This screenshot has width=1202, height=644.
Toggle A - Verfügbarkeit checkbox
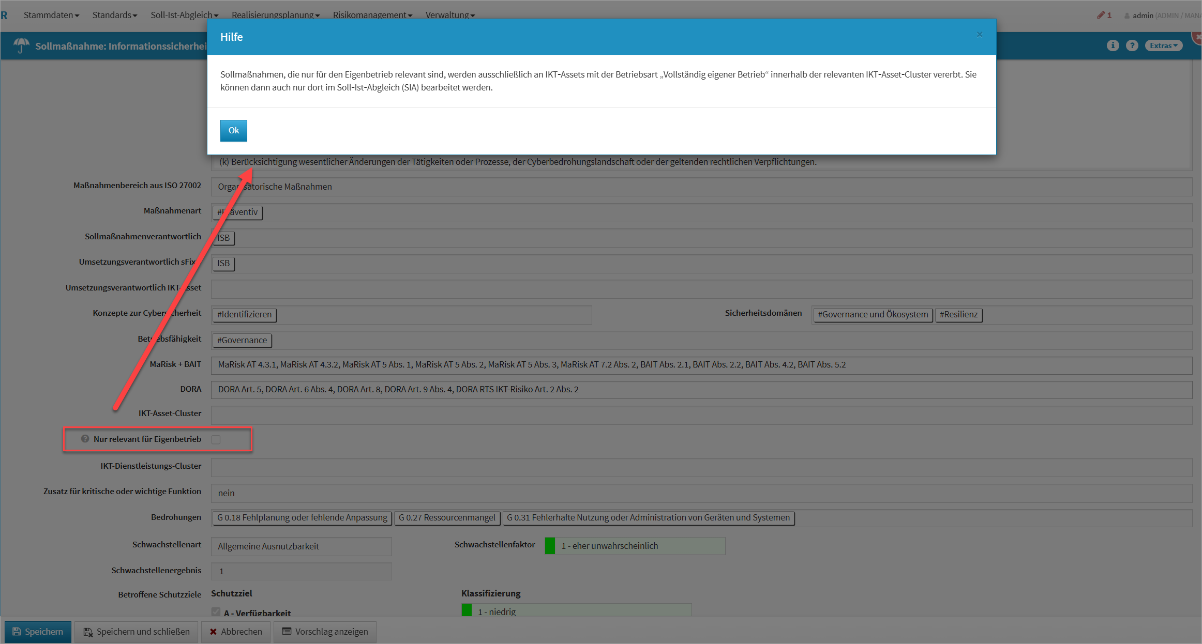216,612
